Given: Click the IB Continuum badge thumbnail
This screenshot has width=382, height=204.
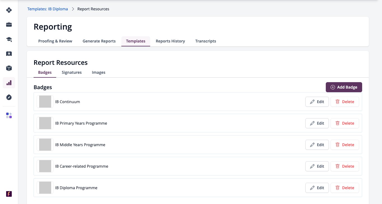Looking at the screenshot, I should click(45, 102).
